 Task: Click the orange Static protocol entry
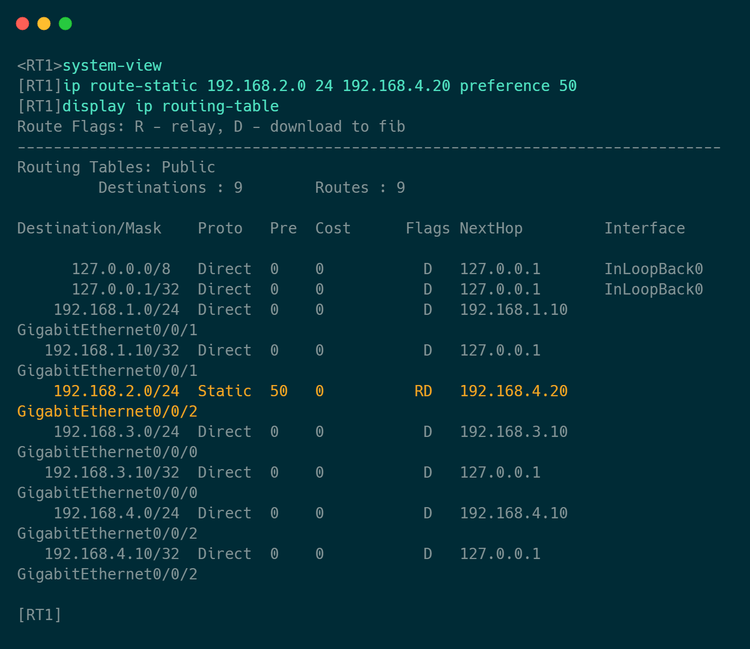(x=224, y=391)
